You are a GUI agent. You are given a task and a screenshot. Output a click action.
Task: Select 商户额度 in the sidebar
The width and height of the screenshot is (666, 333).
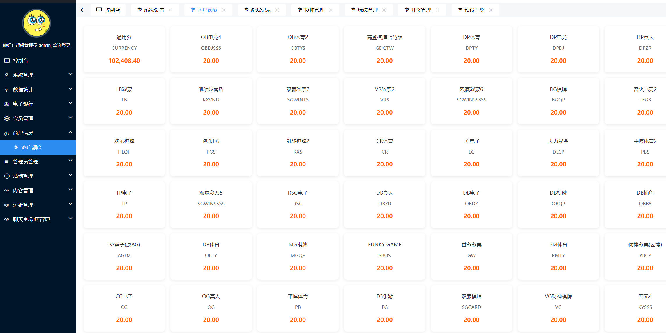coord(33,147)
